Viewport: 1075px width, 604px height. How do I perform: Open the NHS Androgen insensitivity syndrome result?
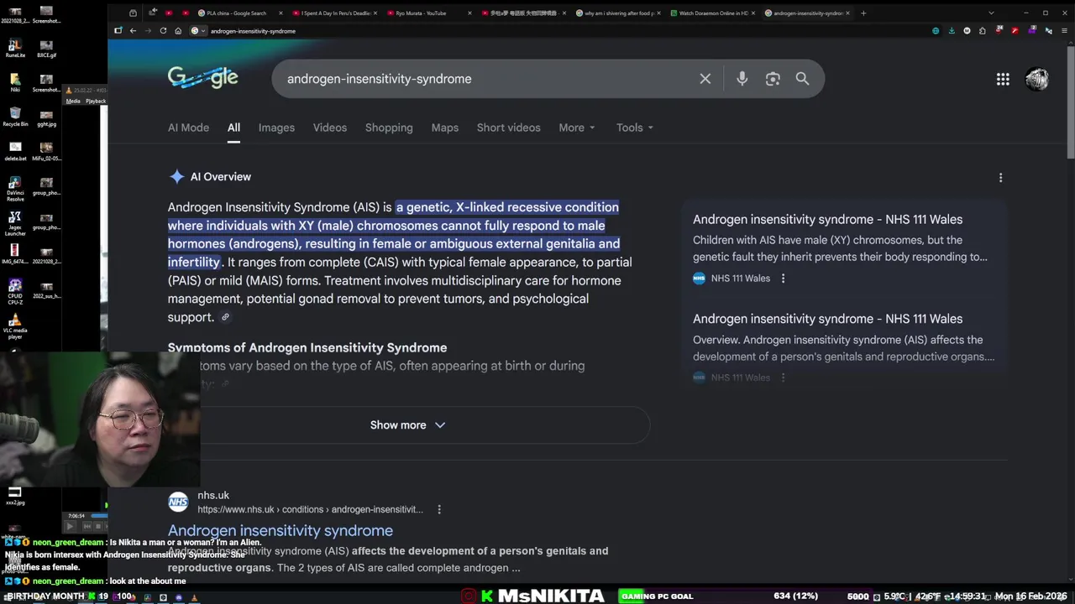(x=281, y=530)
